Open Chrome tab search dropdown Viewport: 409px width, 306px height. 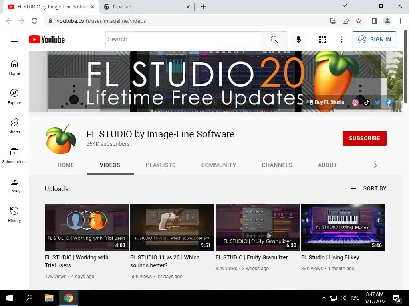tap(345, 6)
